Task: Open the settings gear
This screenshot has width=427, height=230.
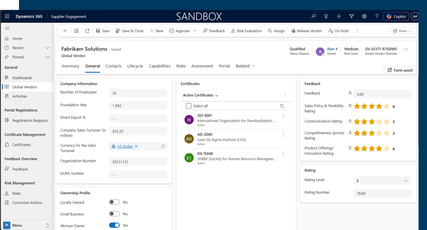Action: [364, 16]
